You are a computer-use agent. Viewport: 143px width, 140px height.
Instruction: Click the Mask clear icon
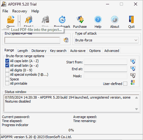point(133,76)
